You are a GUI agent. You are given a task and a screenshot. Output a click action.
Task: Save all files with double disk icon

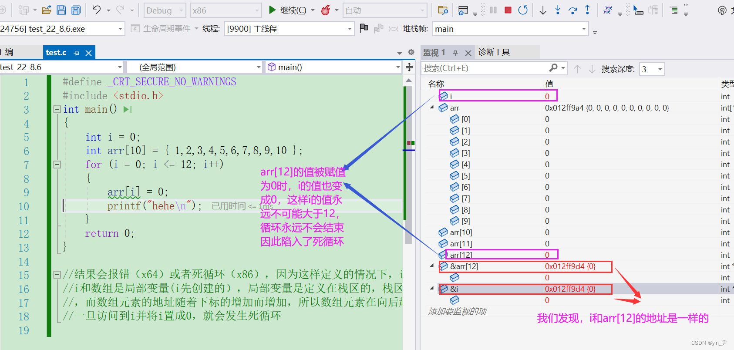[76, 10]
